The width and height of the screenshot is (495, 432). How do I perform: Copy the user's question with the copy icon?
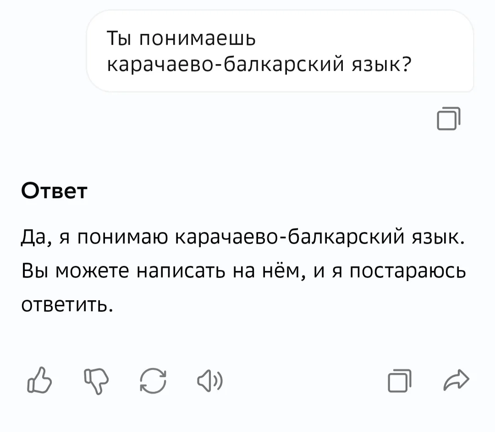[x=448, y=119]
